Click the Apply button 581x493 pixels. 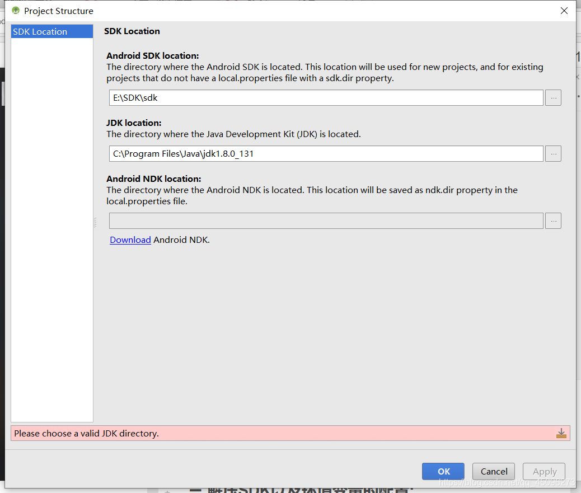coord(544,471)
